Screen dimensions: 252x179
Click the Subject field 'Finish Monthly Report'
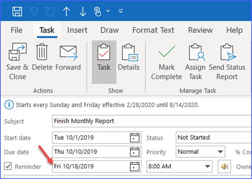point(152,121)
